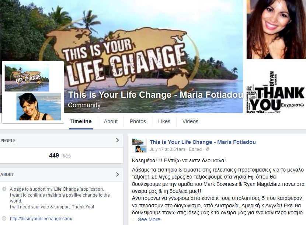The height and width of the screenshot is (225, 306).
Task: Open the Videos tab
Action: pyautogui.click(x=190, y=121)
